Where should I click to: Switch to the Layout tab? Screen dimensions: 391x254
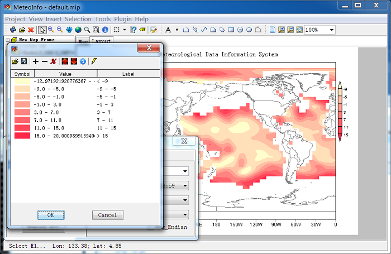[101, 41]
